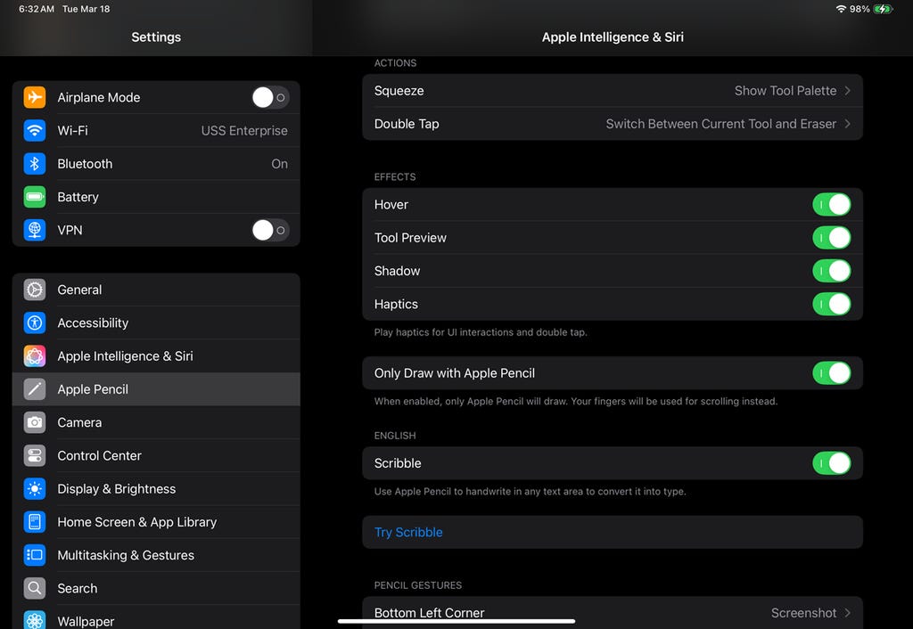Tap the green Battery icon
The width and height of the screenshot is (913, 629).
[35, 197]
